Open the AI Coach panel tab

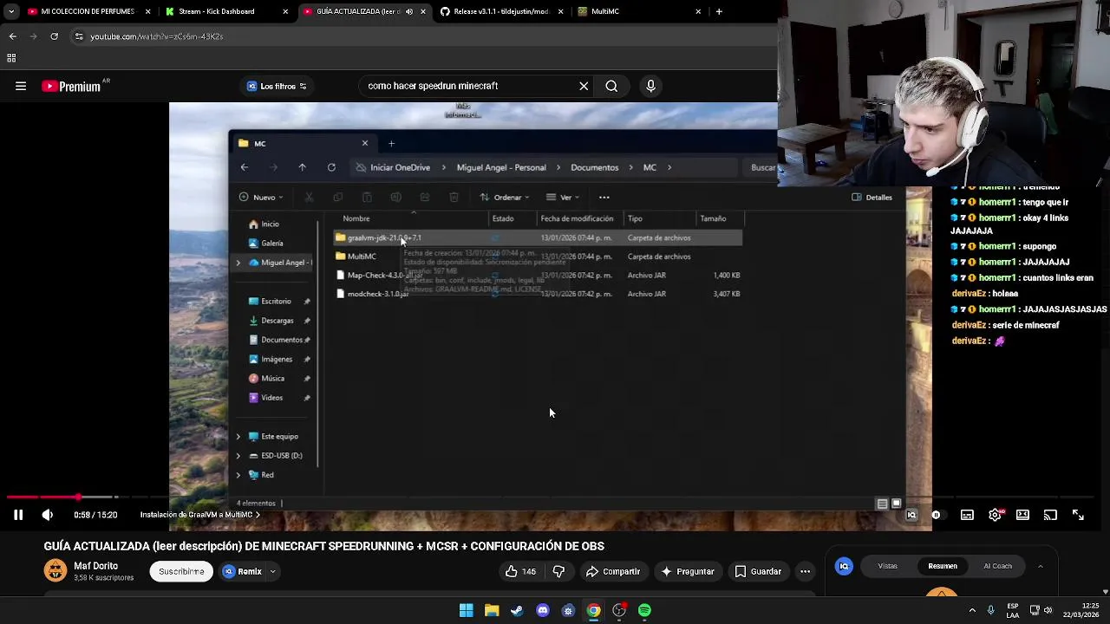coord(997,566)
